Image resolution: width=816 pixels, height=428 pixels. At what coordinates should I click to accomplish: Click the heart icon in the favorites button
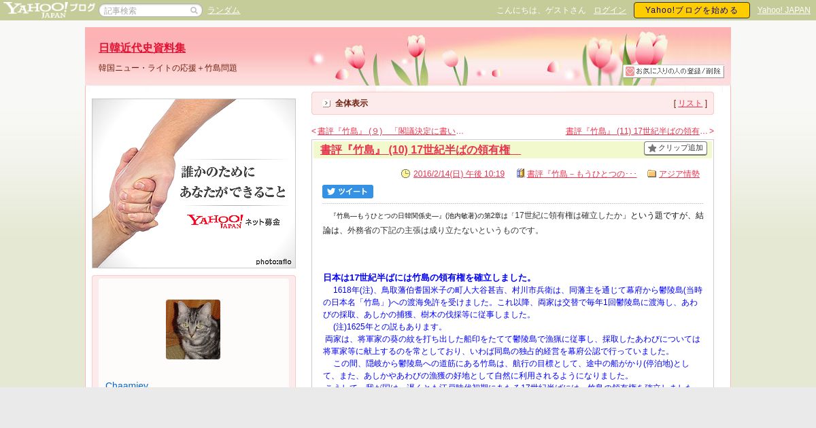click(x=630, y=71)
